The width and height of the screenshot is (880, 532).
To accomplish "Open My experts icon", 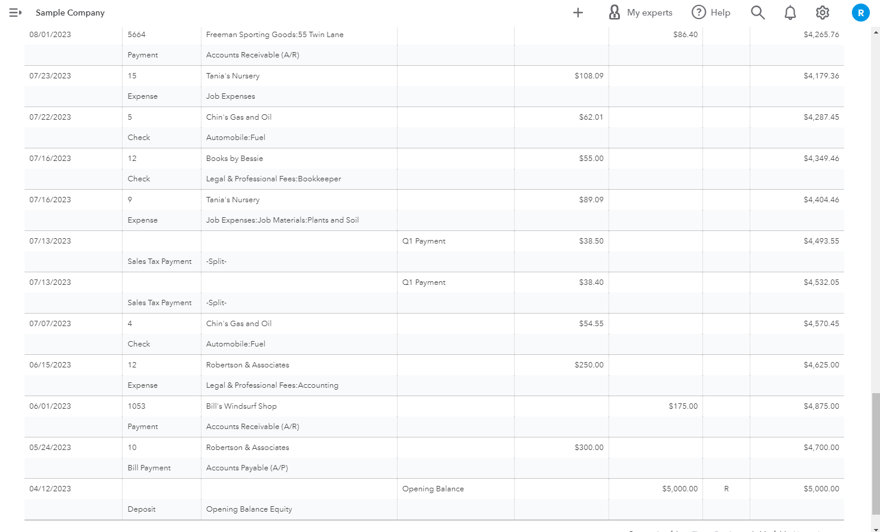I will click(x=615, y=13).
